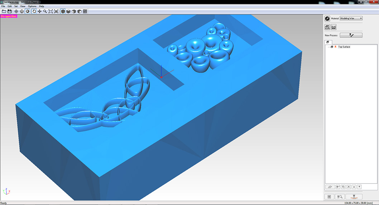Select the second cube view icon

[68, 11]
